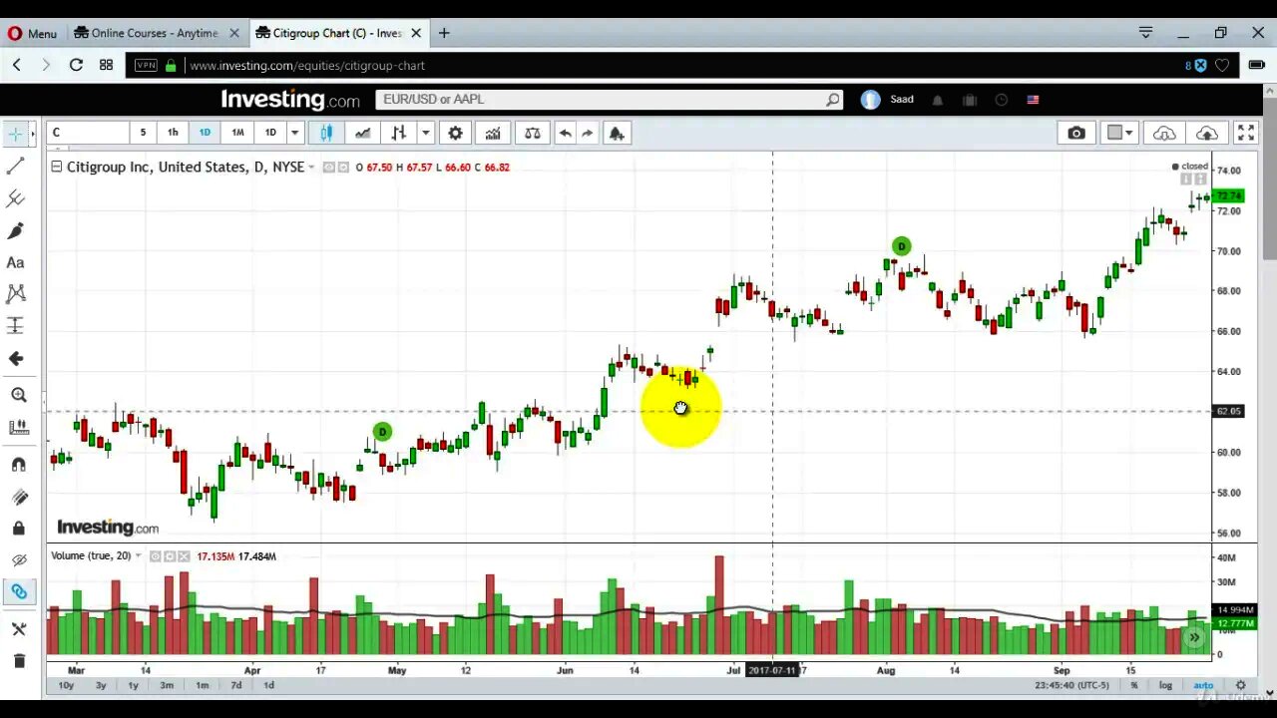Screen dimensions: 1277x718
Task: Click the trash remove drawings icon
Action: pyautogui.click(x=18, y=660)
